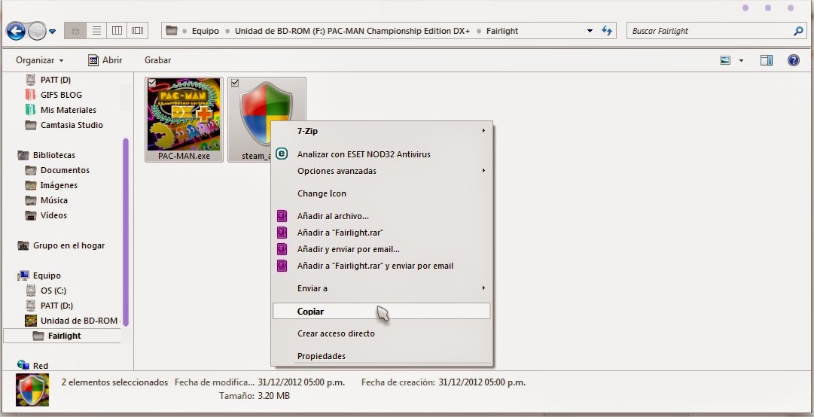
Task: Switch to filmstrip view button
Action: (x=138, y=31)
